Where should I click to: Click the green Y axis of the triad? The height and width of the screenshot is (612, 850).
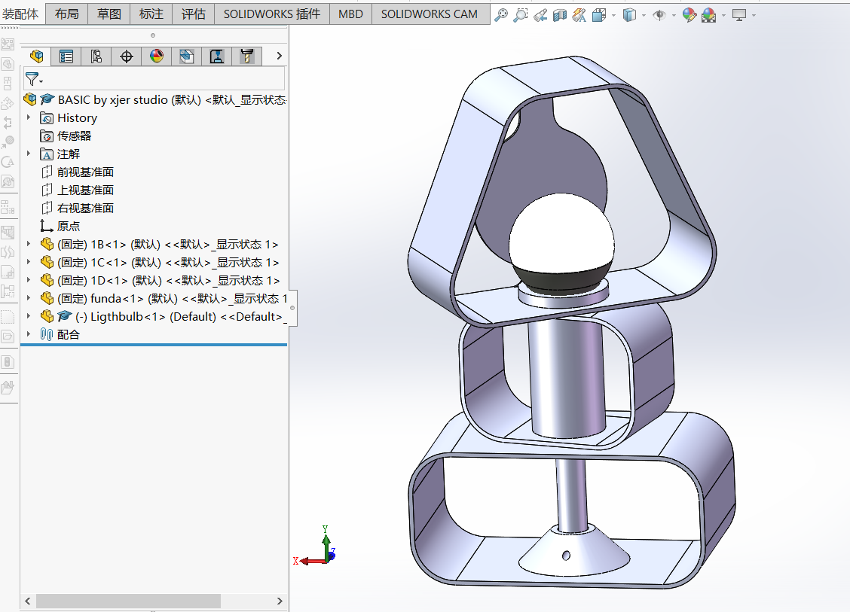coord(326,546)
